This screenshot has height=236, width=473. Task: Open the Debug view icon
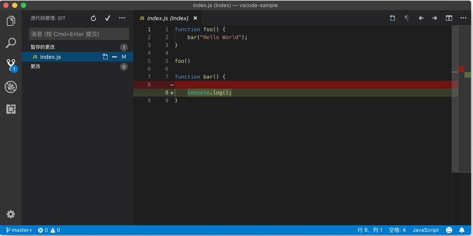pos(11,87)
